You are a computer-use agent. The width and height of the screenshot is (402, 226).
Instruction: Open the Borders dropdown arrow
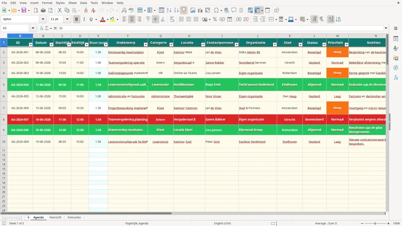click(x=276, y=19)
